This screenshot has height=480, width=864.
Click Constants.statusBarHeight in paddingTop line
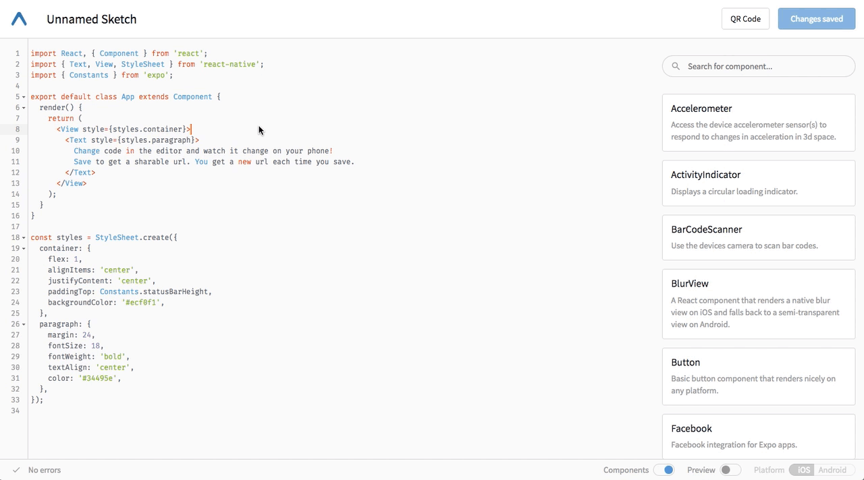pyautogui.click(x=155, y=292)
